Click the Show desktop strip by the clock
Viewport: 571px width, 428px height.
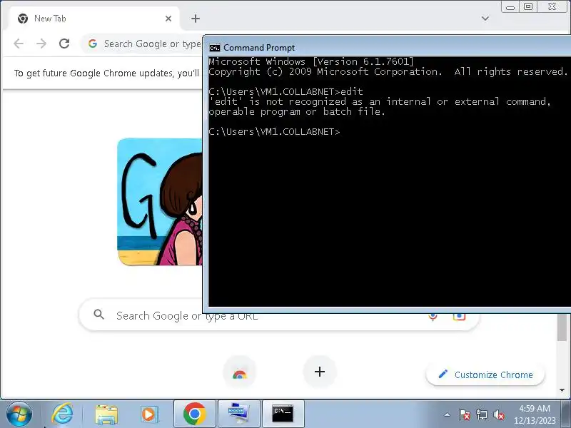pos(567,414)
